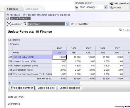Click the Indirect Labor JAN cell
The height and width of the screenshot is (108, 130).
(x=59, y=57)
